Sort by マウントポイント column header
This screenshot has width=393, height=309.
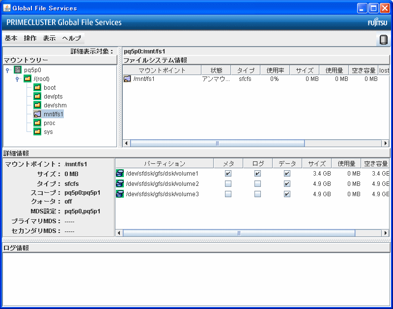point(162,70)
